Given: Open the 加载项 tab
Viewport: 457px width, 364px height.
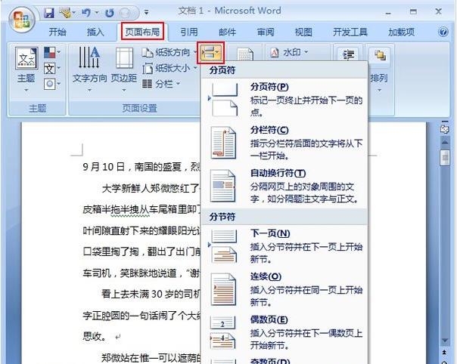Looking at the screenshot, I should click(x=401, y=32).
